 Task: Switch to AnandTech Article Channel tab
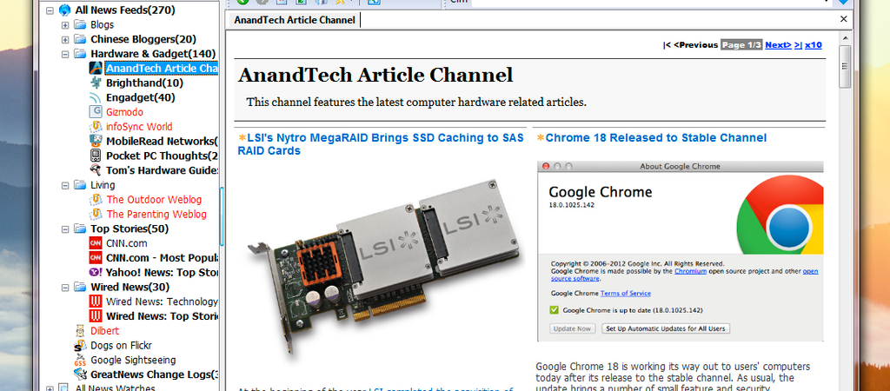click(294, 20)
